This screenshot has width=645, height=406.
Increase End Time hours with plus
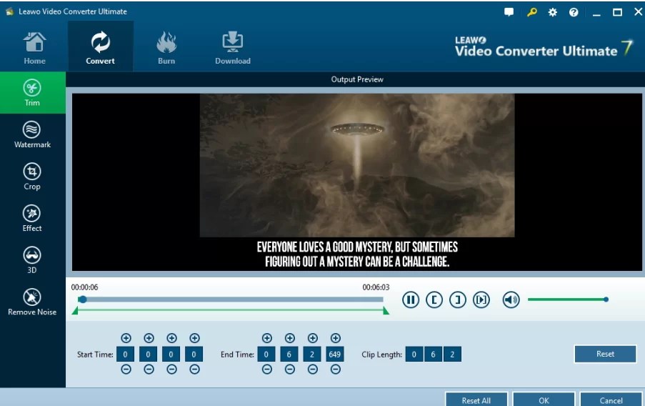pos(267,338)
